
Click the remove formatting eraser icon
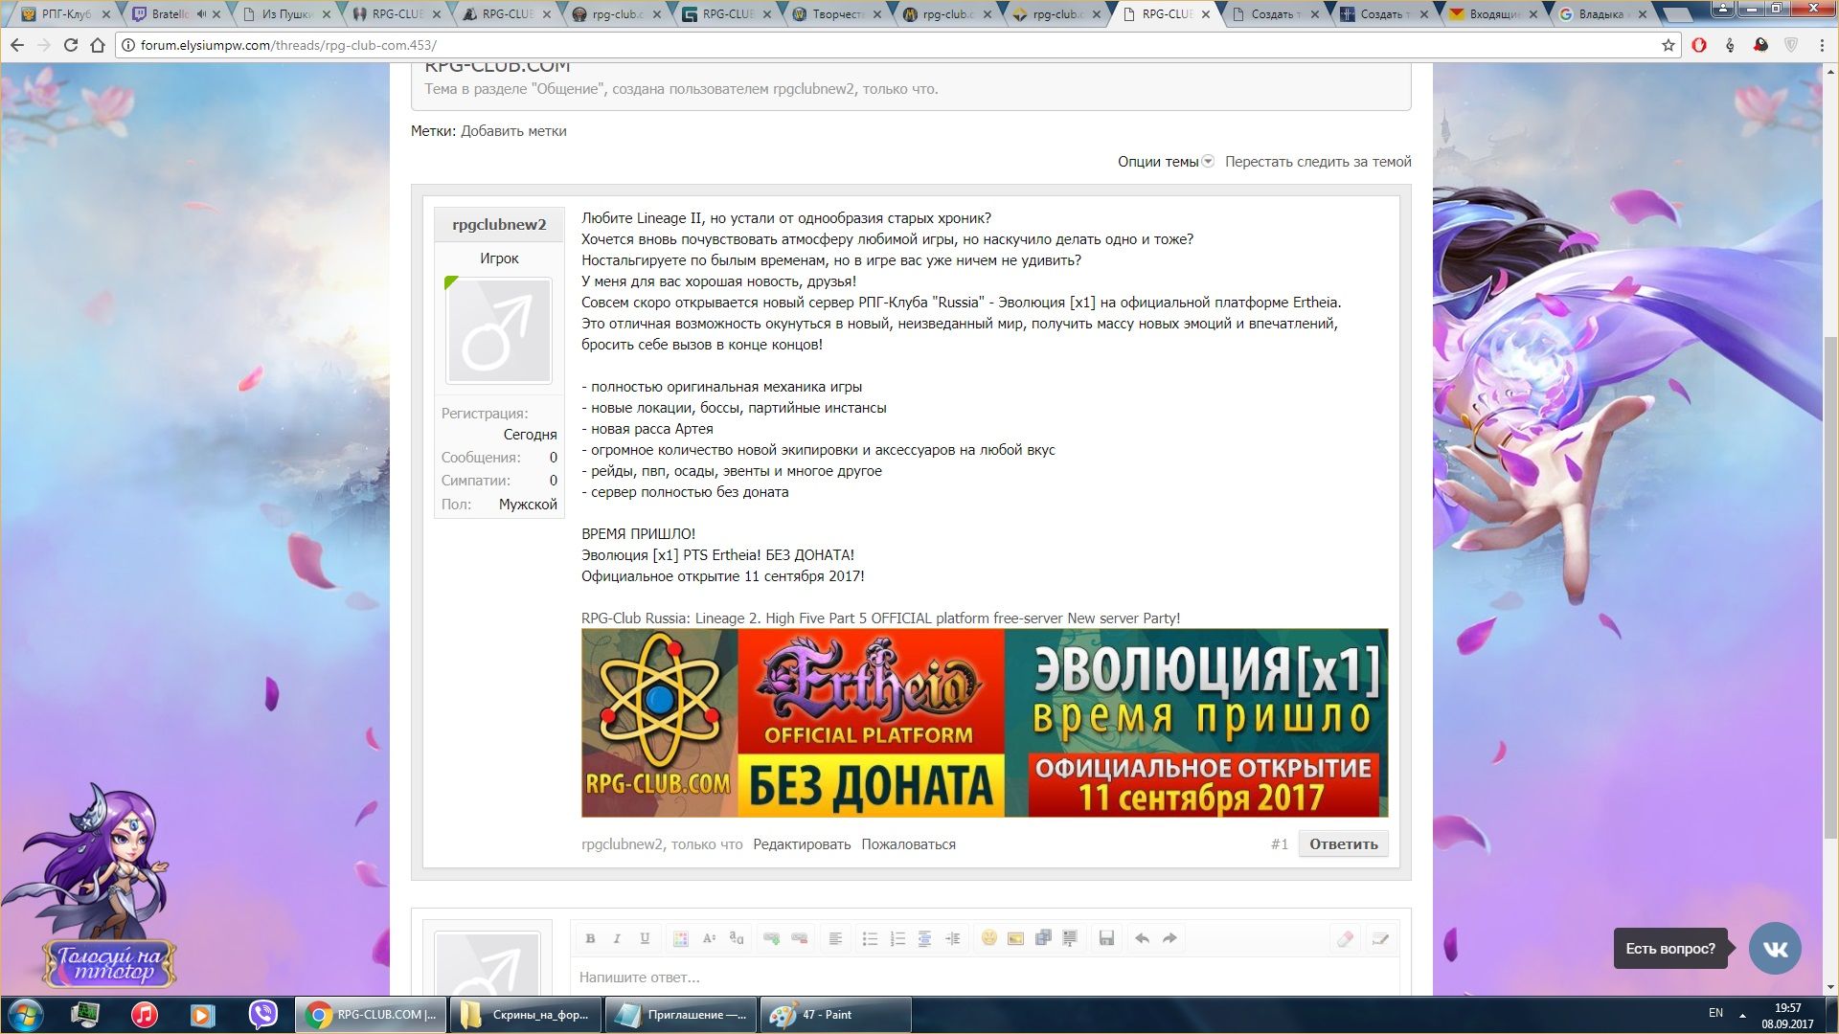point(1345,938)
